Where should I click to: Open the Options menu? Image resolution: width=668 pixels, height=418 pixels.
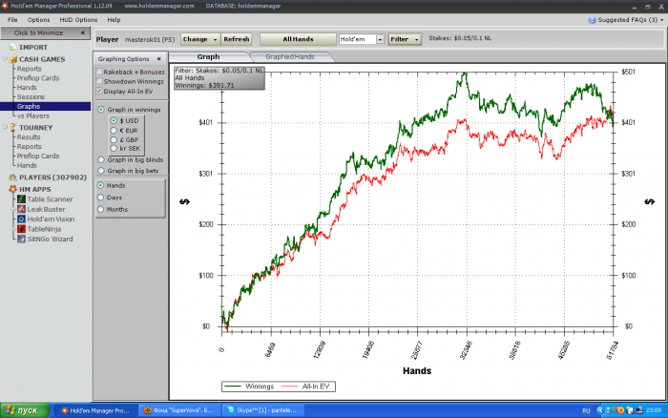pos(38,20)
